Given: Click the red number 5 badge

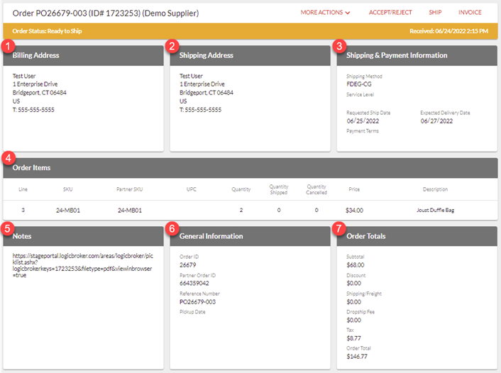Looking at the screenshot, I should click(x=8, y=228).
